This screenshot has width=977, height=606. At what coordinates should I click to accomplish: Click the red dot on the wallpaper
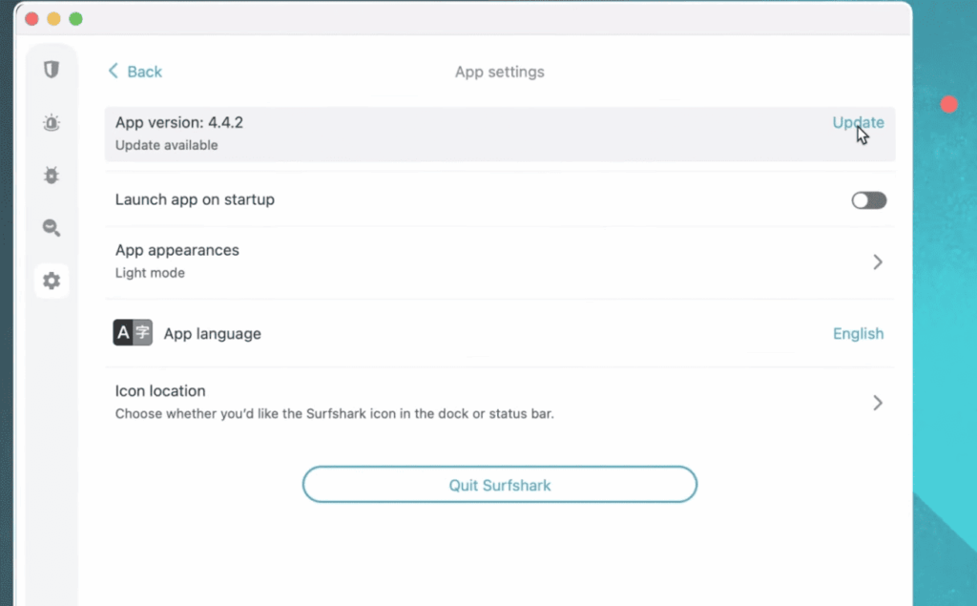click(x=949, y=105)
